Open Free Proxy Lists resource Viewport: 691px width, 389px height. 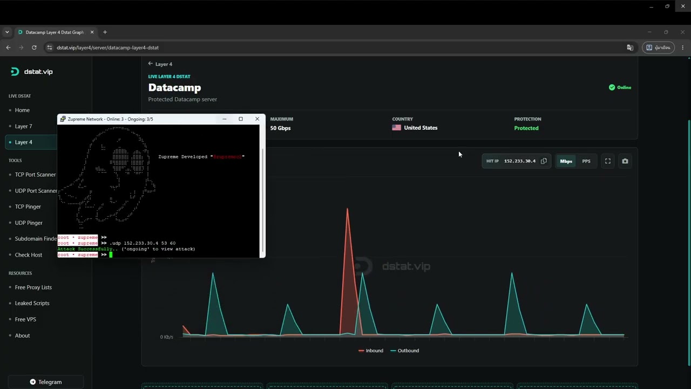[x=33, y=287]
